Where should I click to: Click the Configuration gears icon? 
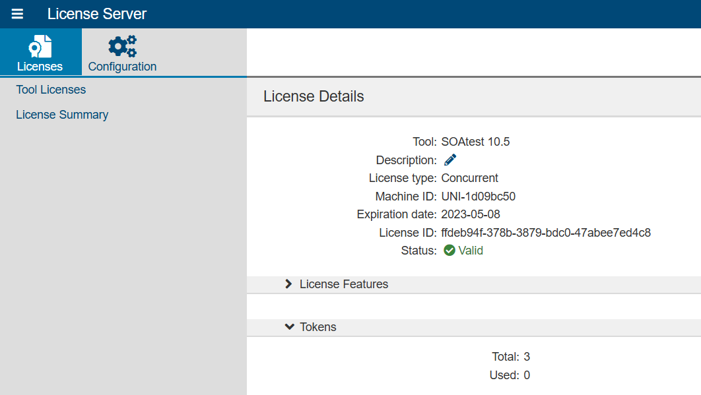pyautogui.click(x=122, y=46)
